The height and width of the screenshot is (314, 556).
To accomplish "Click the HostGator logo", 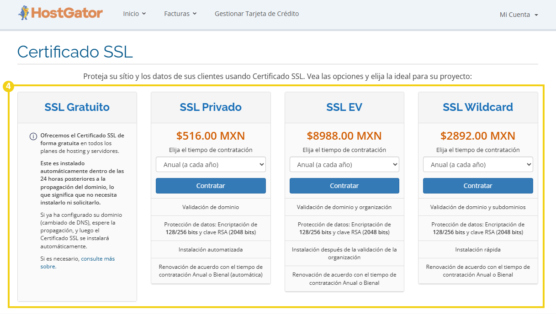I will (x=60, y=13).
